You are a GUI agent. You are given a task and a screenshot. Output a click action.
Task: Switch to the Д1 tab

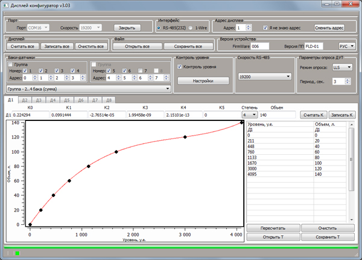point(11,100)
